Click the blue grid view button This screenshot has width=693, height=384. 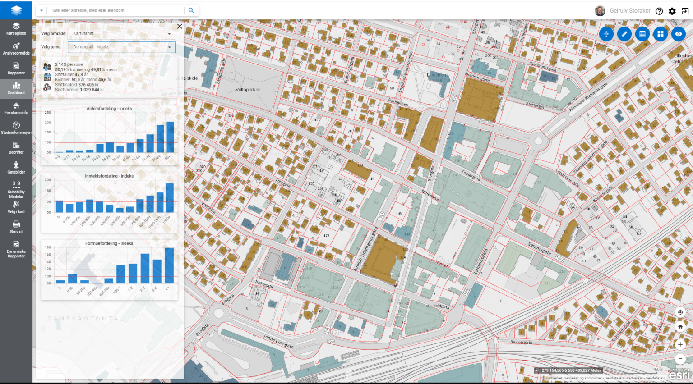[x=661, y=34]
